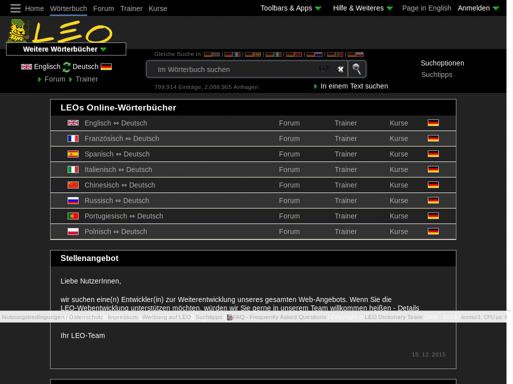Image resolution: width=513 pixels, height=384 pixels.
Task: Open Russisch ⇔ Deutsch dictionary
Action: point(117,200)
